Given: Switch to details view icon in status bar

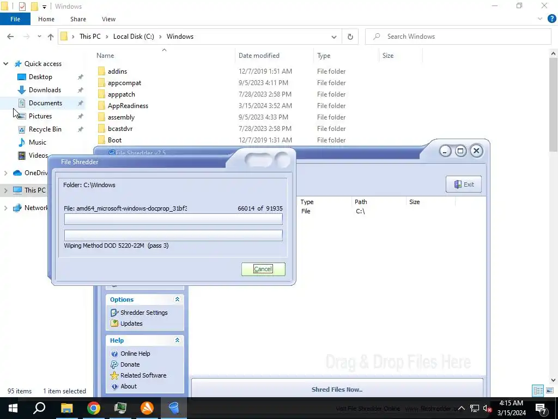Looking at the screenshot, I should [538, 391].
